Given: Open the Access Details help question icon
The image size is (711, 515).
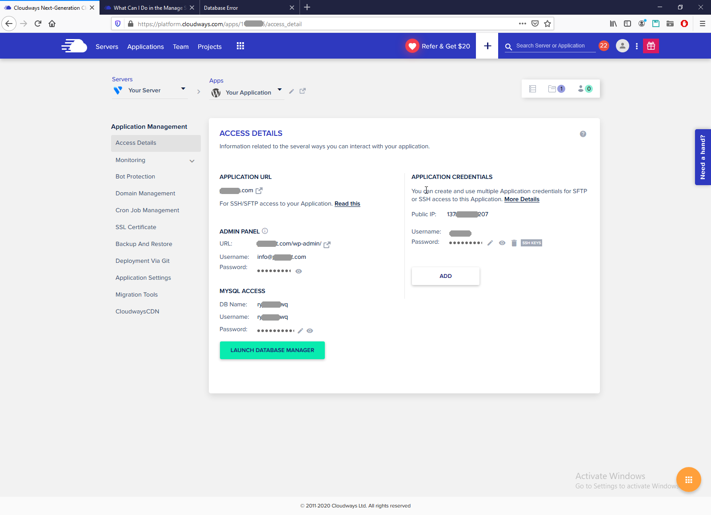Looking at the screenshot, I should [x=583, y=134].
